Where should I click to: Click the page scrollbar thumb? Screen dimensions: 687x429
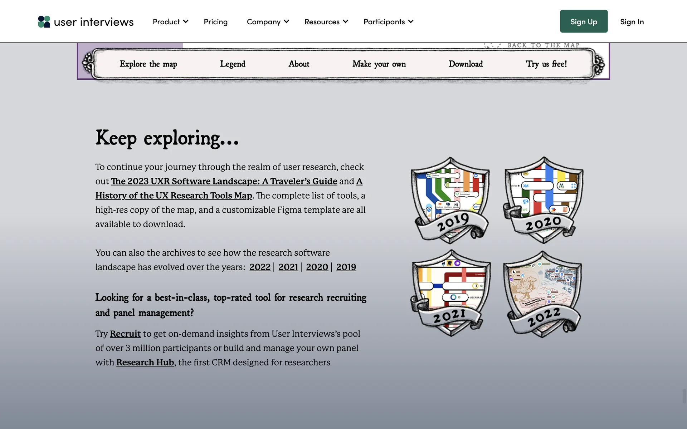pos(684,396)
